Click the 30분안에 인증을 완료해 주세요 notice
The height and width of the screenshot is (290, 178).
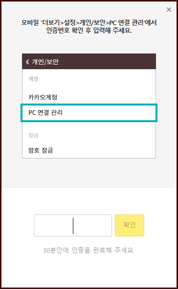coord(89,250)
